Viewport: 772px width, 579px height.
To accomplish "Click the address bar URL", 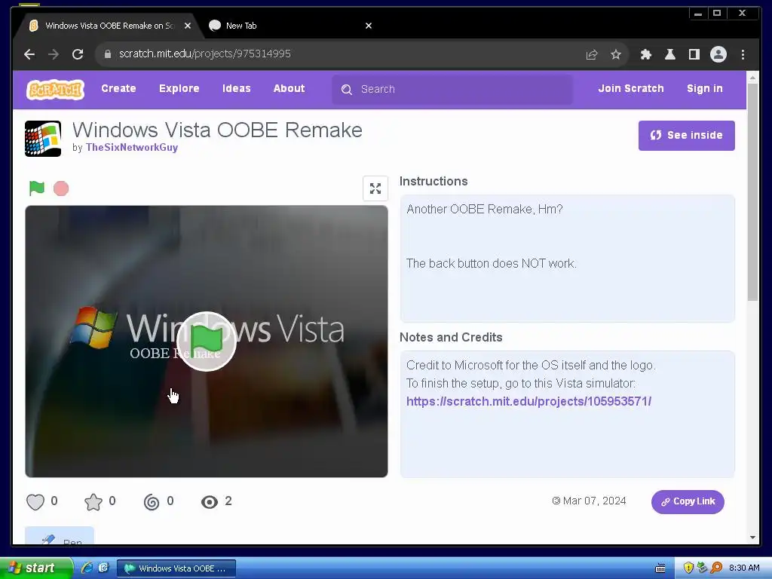I will coord(205,54).
